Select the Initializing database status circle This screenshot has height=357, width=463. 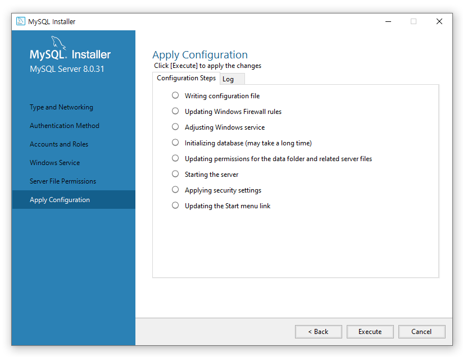pyautogui.click(x=175, y=143)
